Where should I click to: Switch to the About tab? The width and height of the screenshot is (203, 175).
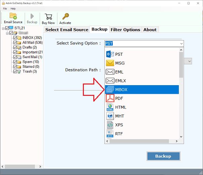point(150,30)
